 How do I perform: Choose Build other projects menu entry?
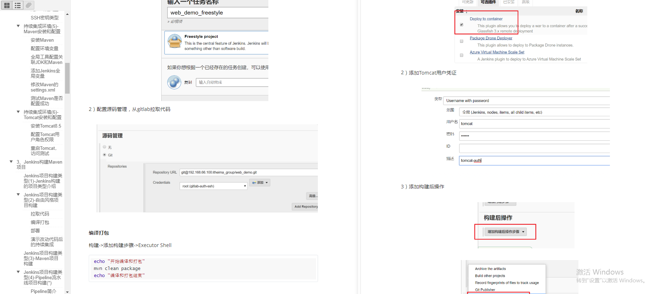coord(490,276)
